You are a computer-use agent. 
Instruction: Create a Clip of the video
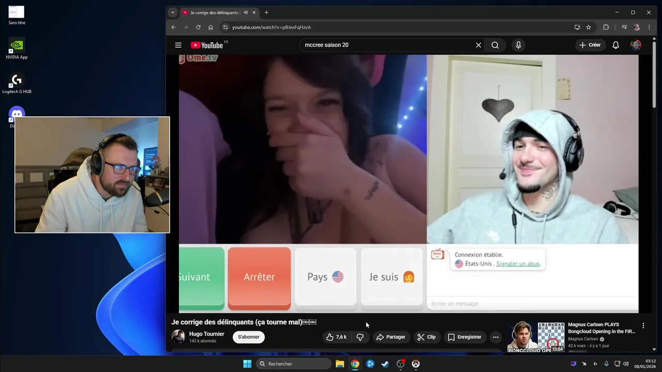427,337
